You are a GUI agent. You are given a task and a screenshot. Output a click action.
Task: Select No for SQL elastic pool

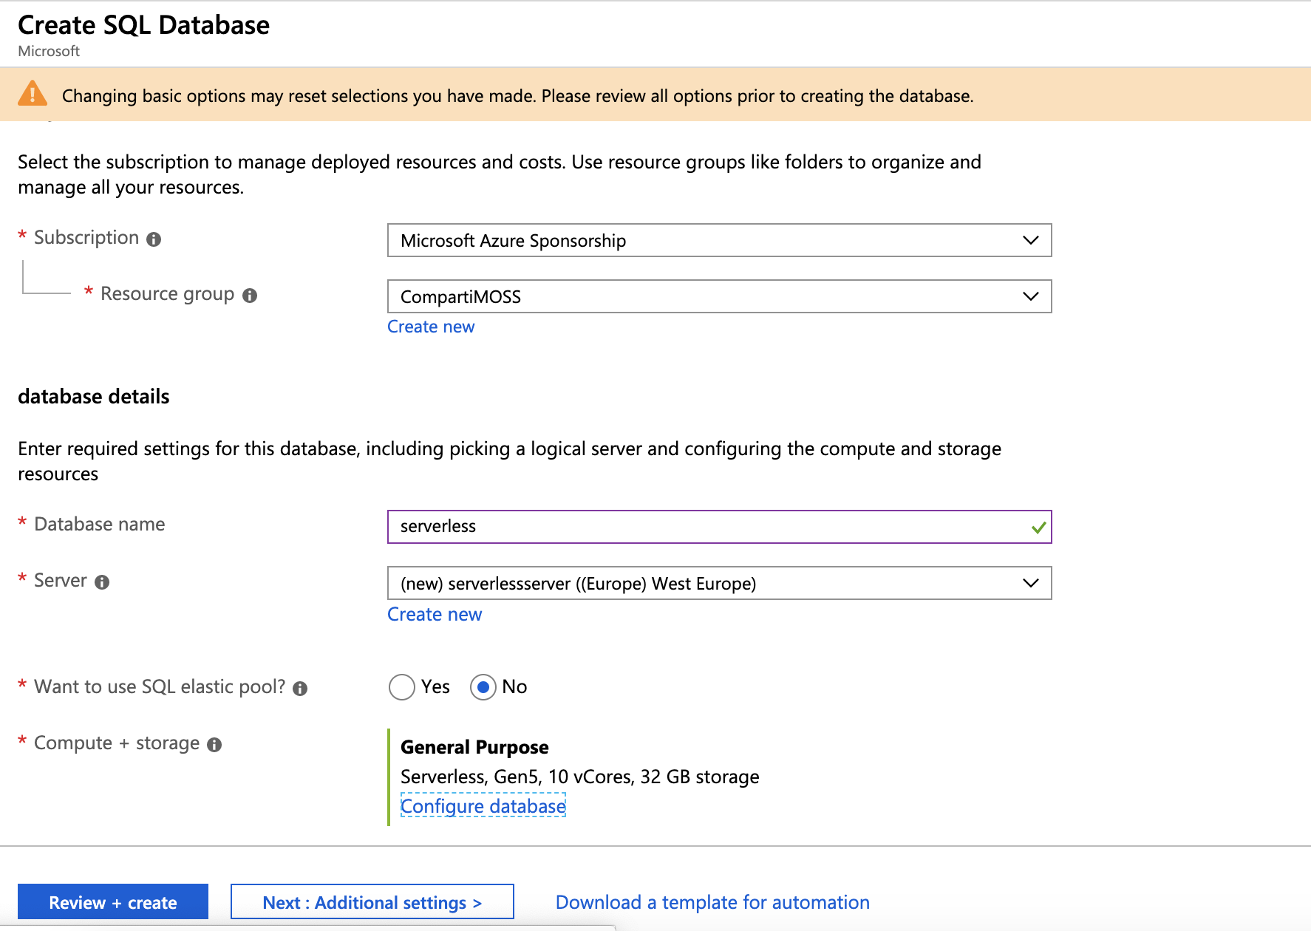click(483, 687)
